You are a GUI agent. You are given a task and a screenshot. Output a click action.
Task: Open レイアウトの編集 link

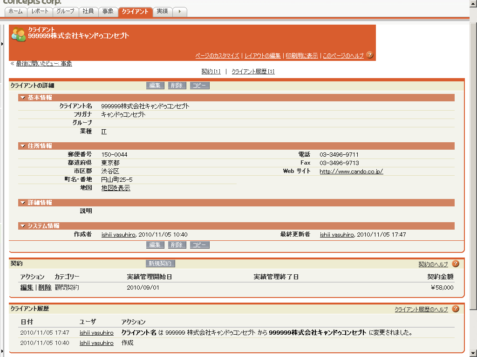[263, 56]
